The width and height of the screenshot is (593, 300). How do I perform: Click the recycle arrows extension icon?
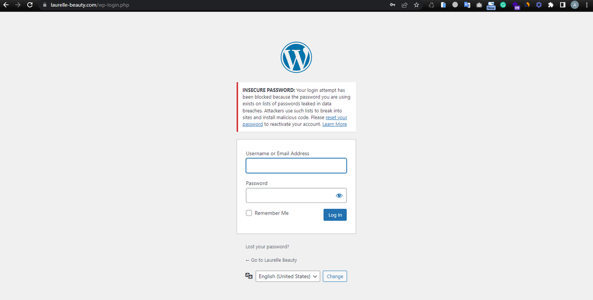431,5
